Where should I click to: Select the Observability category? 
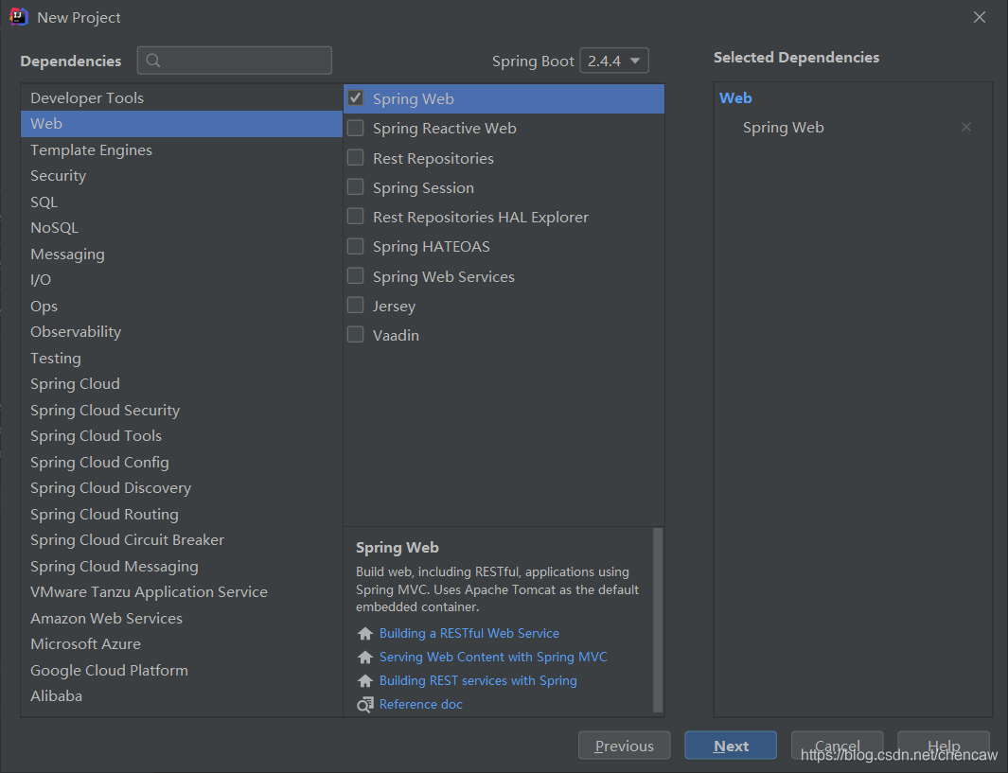[182, 331]
